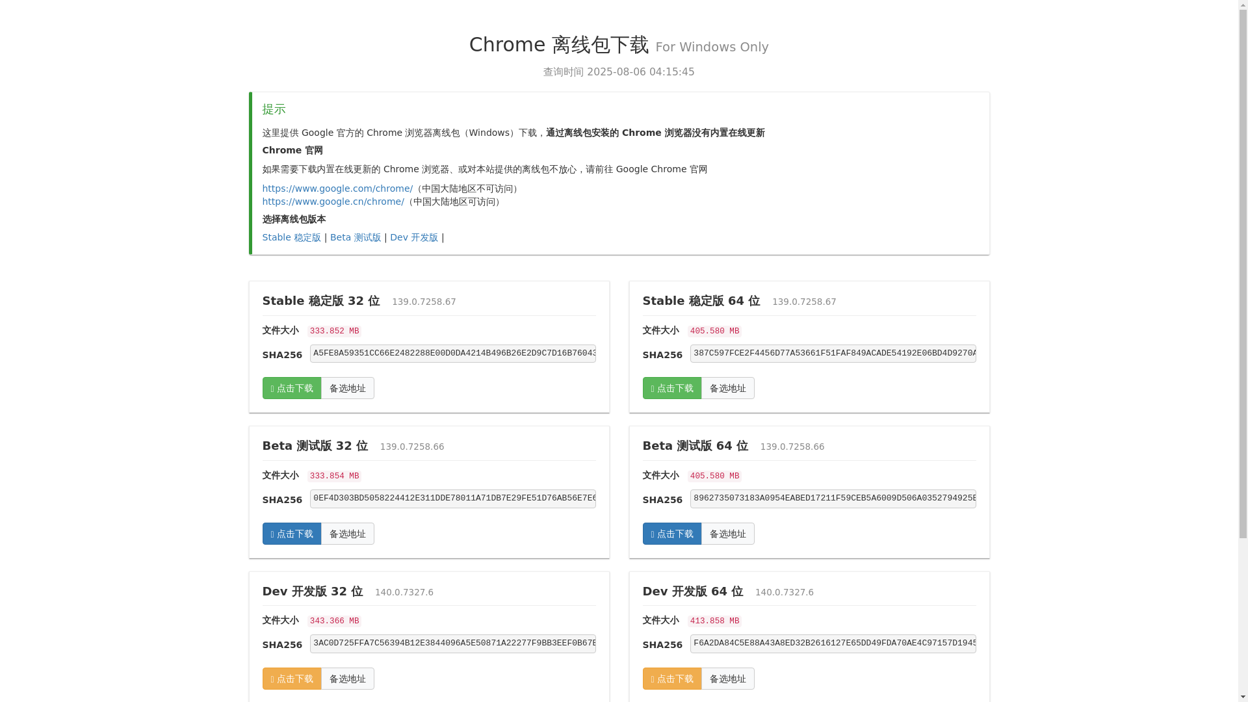This screenshot has height=702, width=1248.
Task: Select the Dev 64-bit SHA256 field
Action: point(833,643)
